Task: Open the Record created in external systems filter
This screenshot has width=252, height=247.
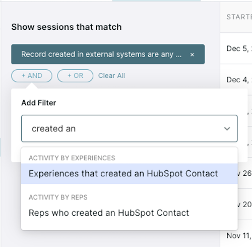Action: coord(101,54)
